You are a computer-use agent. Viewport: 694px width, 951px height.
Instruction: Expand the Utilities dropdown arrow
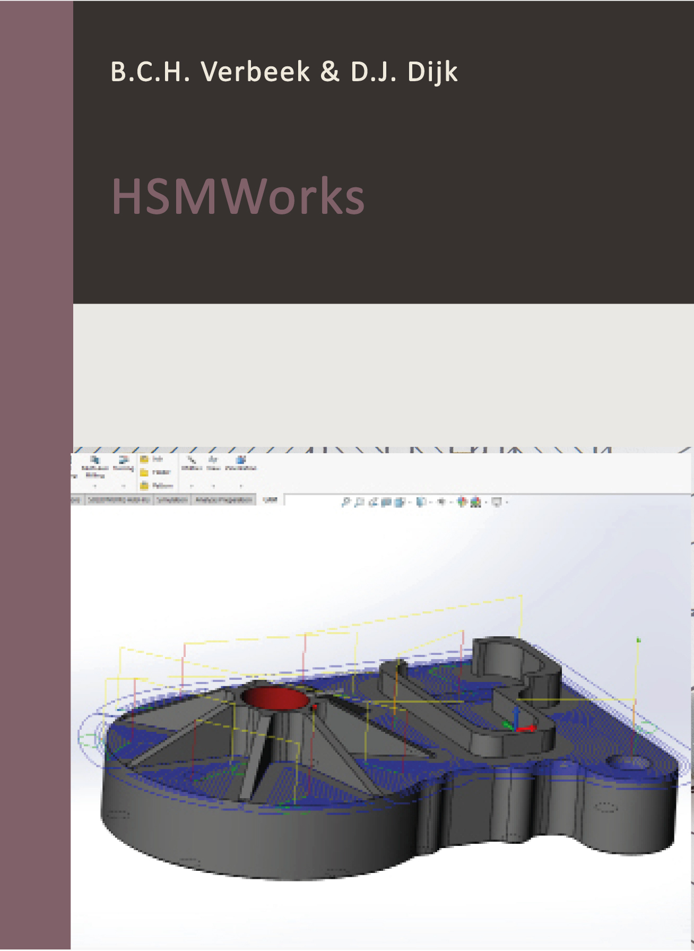click(191, 486)
